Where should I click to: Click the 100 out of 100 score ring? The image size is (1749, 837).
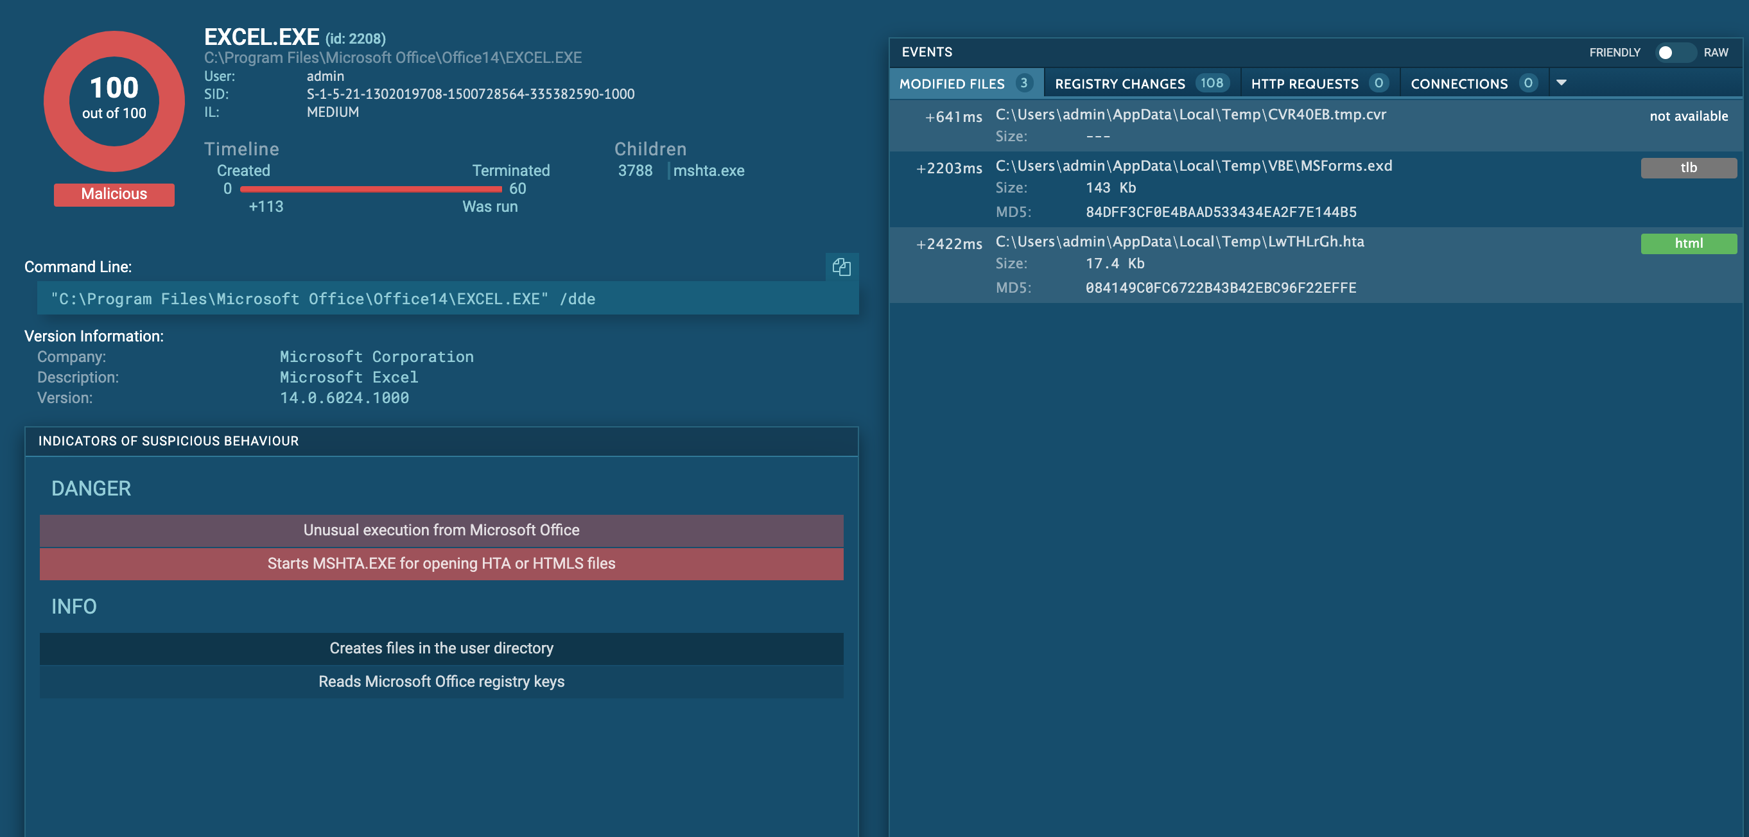[x=114, y=99]
